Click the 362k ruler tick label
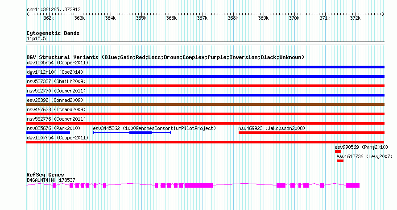The height and width of the screenshot is (210, 397). click(x=49, y=18)
